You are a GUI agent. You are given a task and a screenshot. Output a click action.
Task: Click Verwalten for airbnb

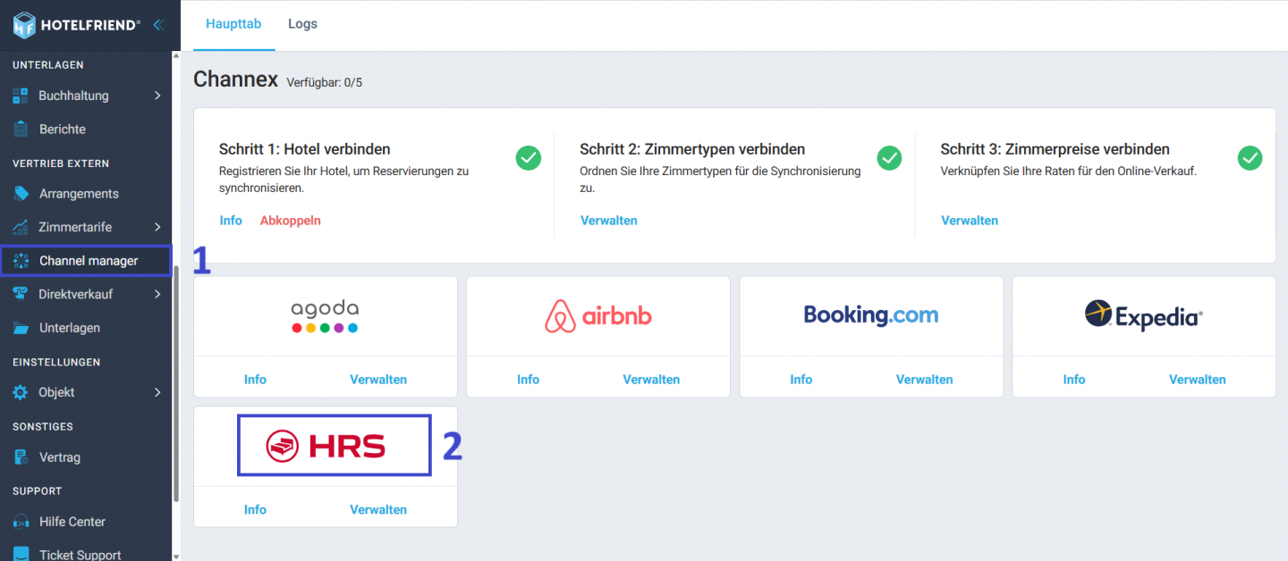point(651,380)
